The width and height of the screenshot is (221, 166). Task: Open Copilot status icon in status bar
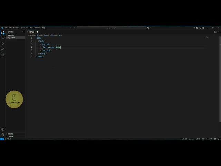pos(215,139)
